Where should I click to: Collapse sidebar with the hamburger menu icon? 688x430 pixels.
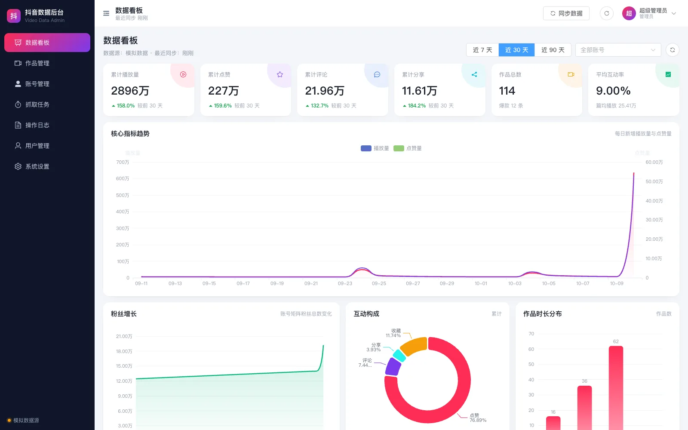pos(106,13)
